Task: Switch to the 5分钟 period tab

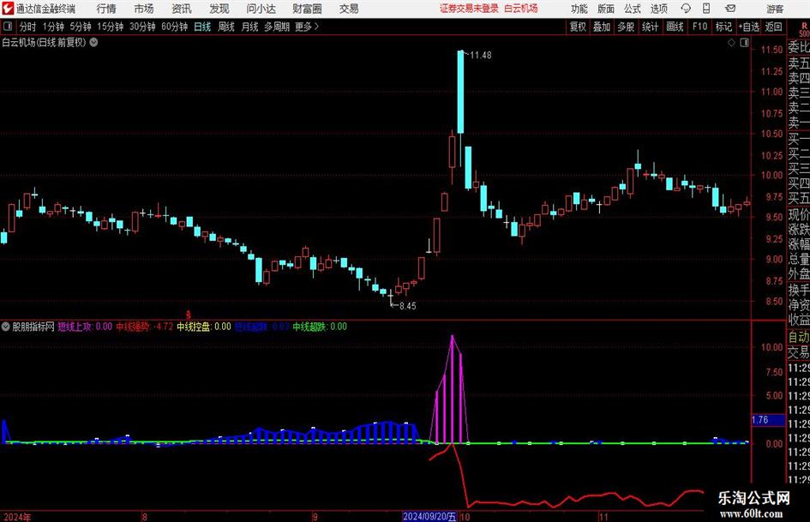Action: pyautogui.click(x=81, y=27)
